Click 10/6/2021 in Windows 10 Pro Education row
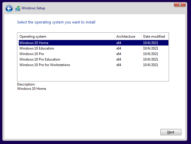The width and height of the screenshot is (191, 144). pos(150,59)
